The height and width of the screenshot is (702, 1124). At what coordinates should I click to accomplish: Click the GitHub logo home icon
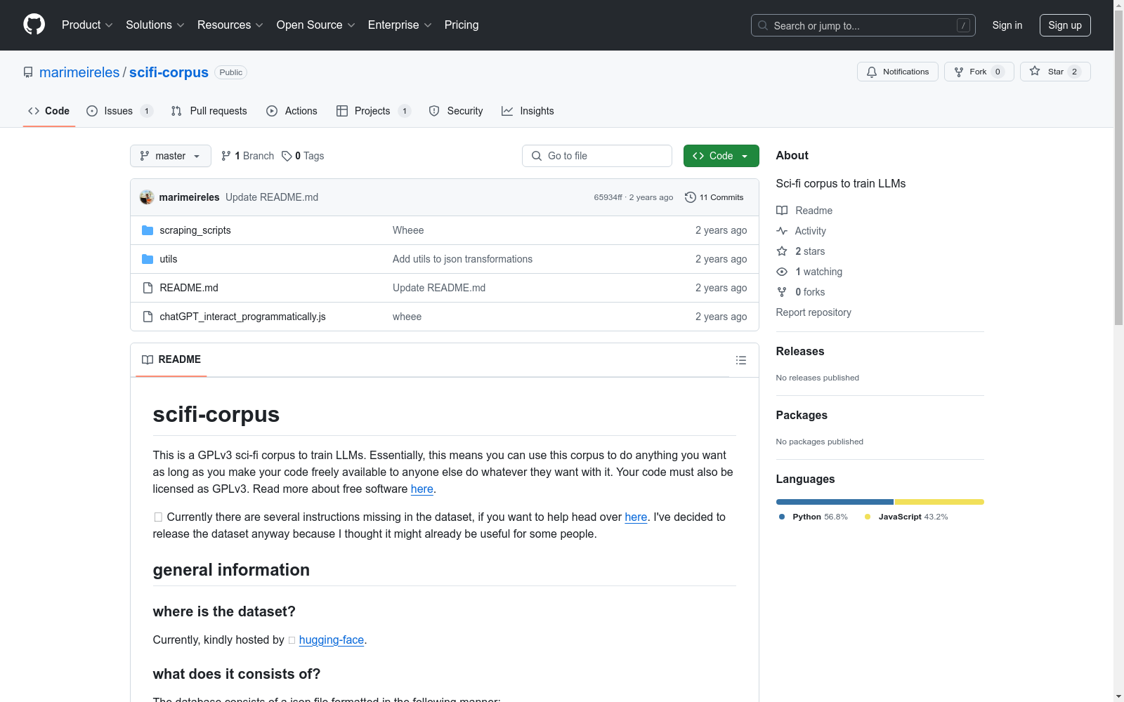34,25
